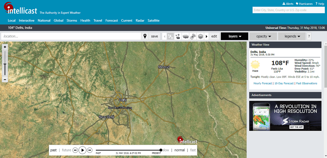Open the Travel menu
This screenshot has height=158, width=327.
(98, 21)
